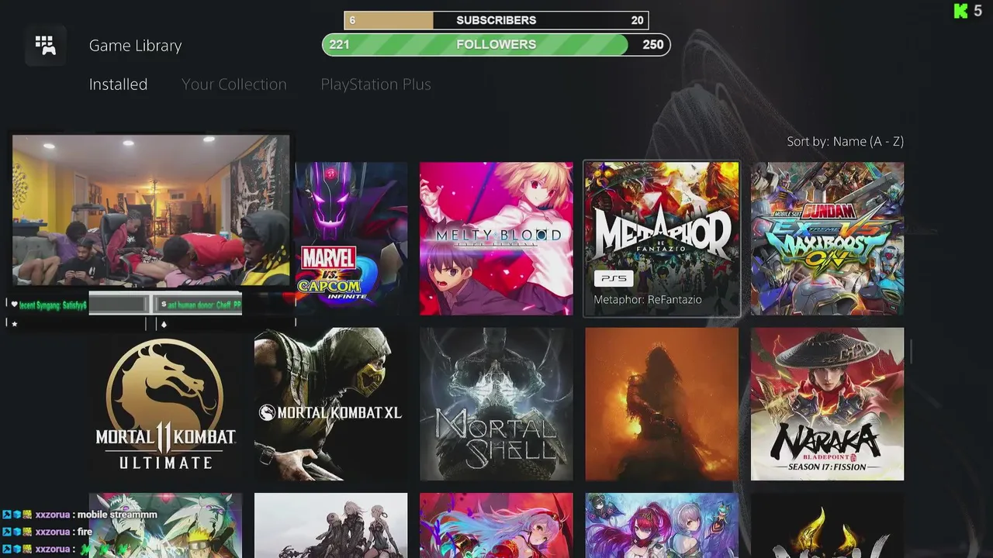Click the Subscribers goal bar
This screenshot has height=558, width=993.
496,20
